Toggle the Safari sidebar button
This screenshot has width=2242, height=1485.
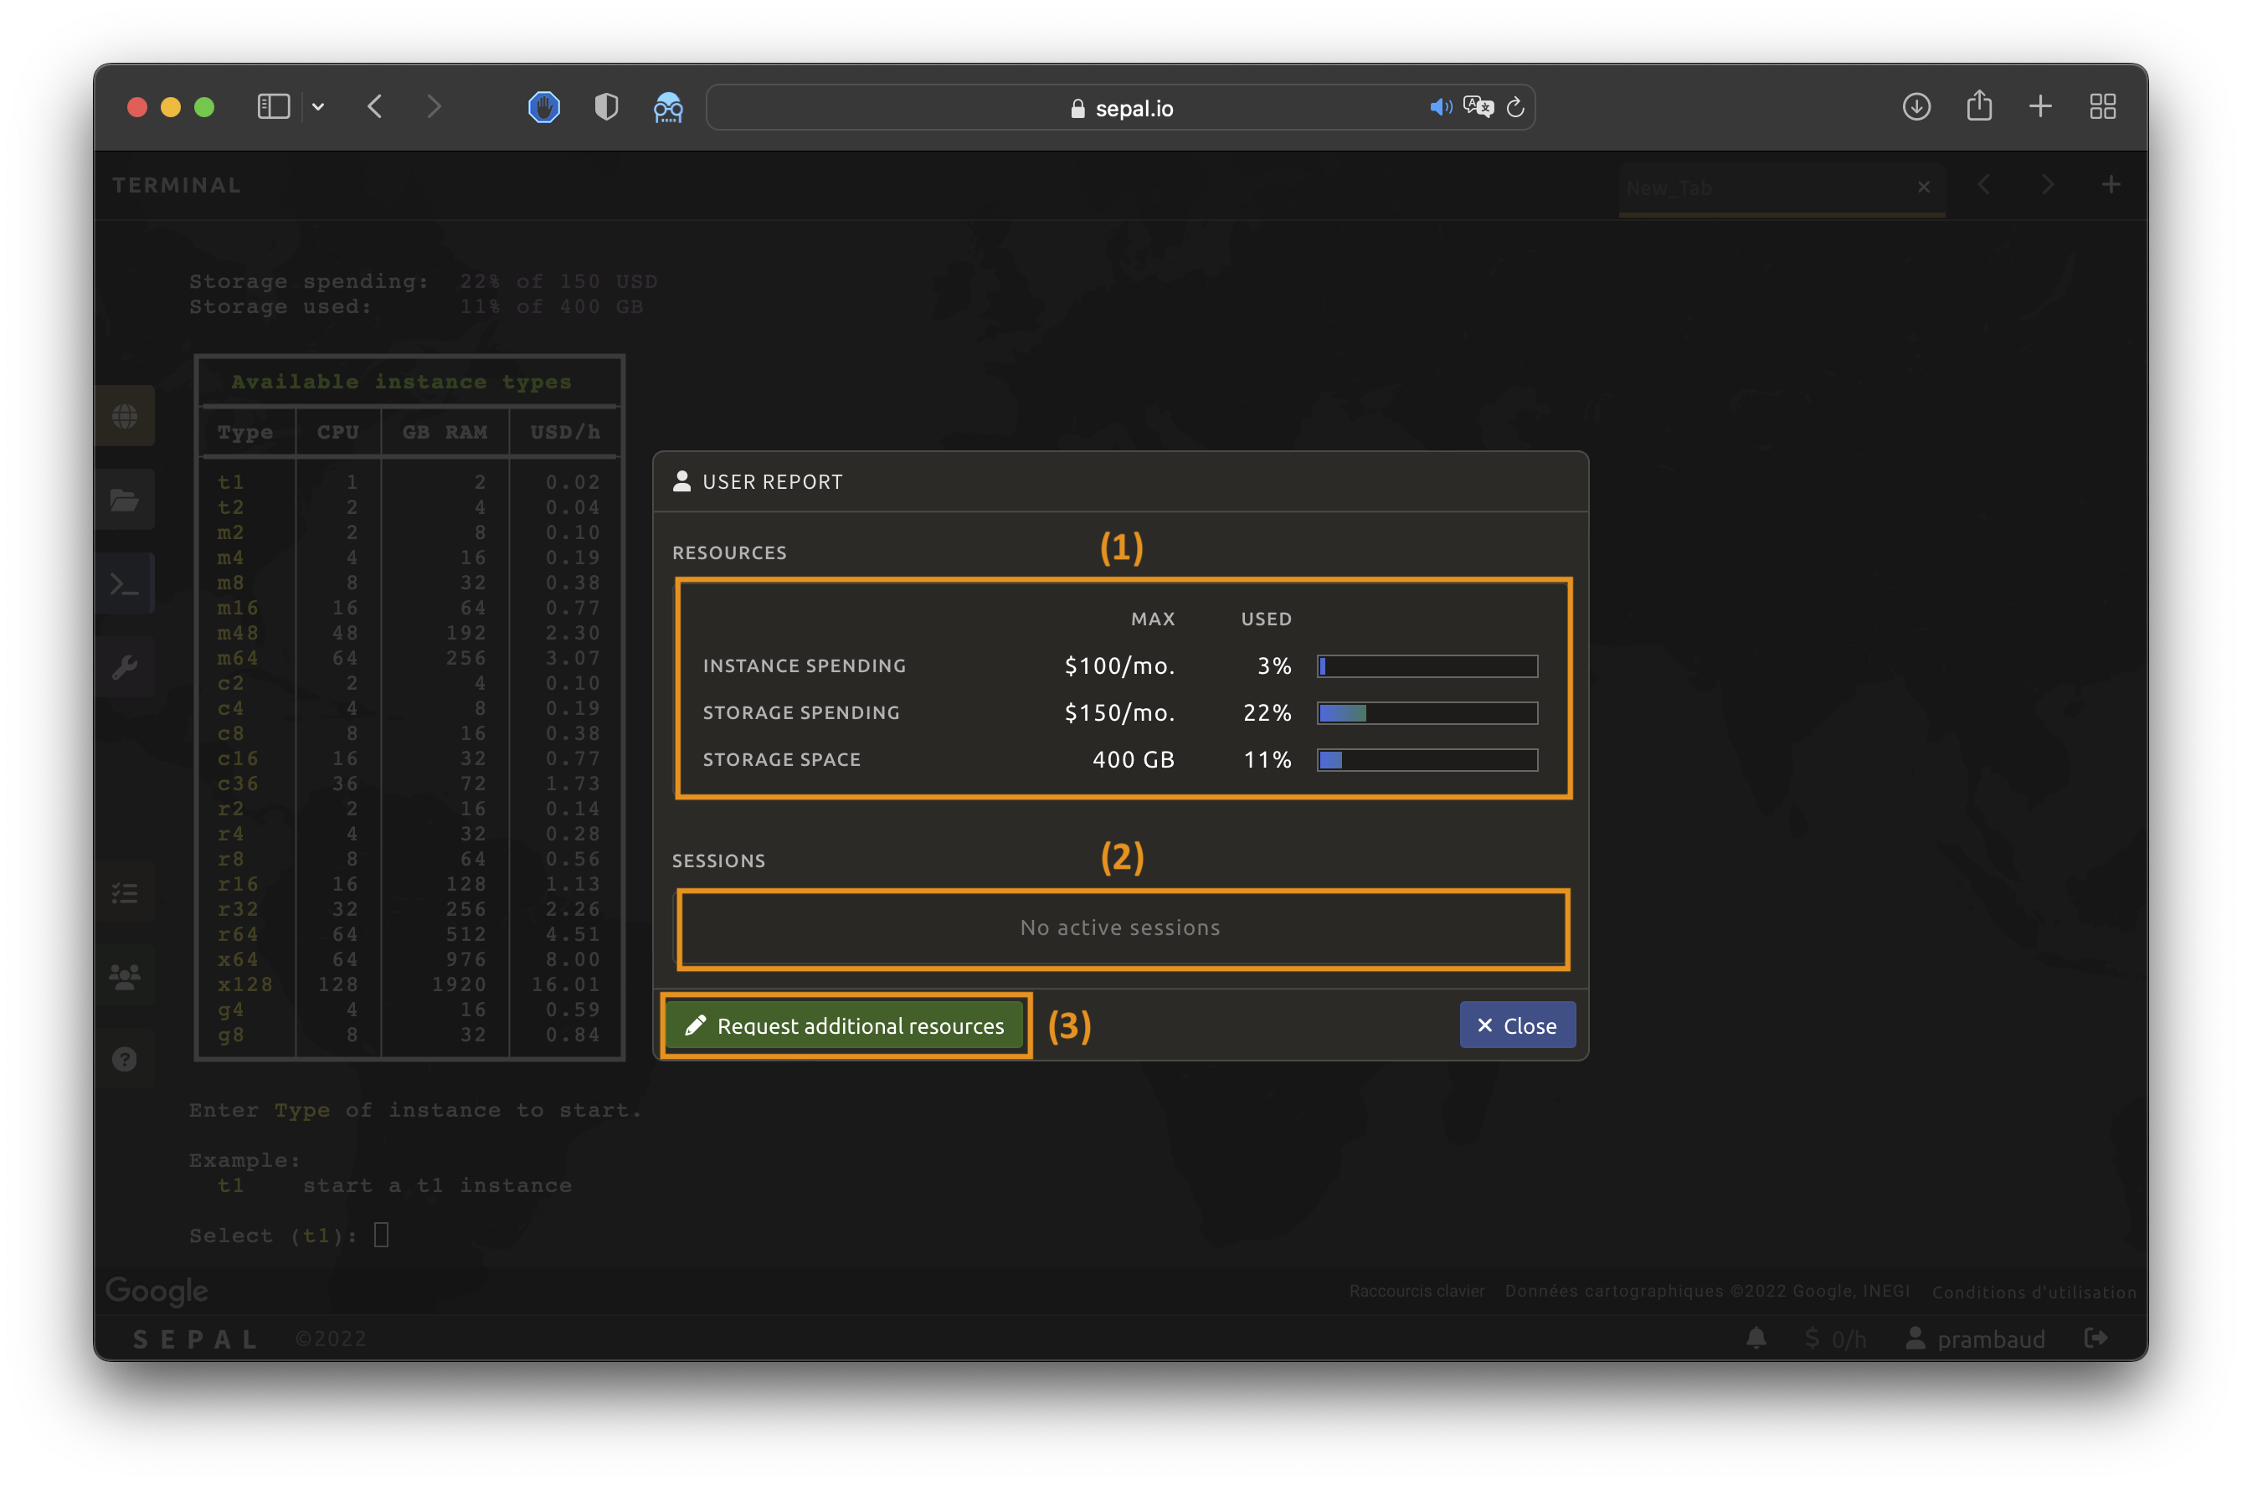pos(273,106)
